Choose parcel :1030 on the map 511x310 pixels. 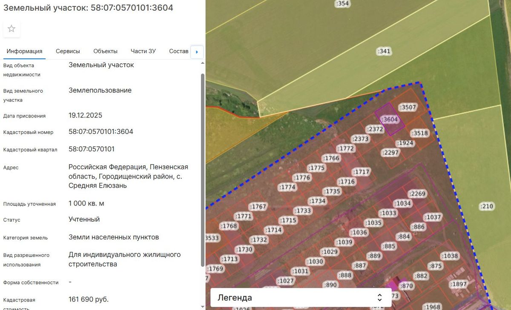click(315, 262)
